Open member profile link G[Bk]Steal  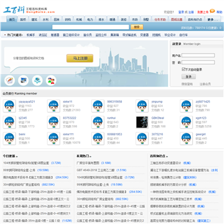pyautogui.click(x=157, y=118)
